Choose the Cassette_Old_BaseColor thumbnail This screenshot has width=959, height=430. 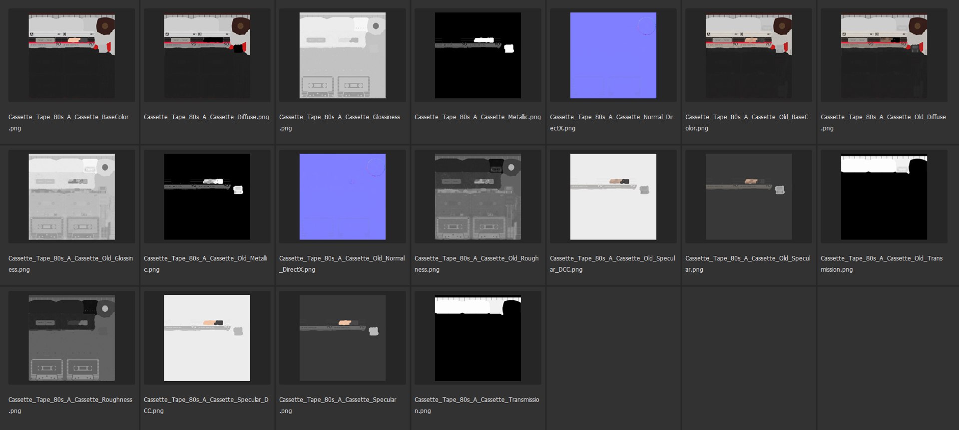[x=748, y=55]
